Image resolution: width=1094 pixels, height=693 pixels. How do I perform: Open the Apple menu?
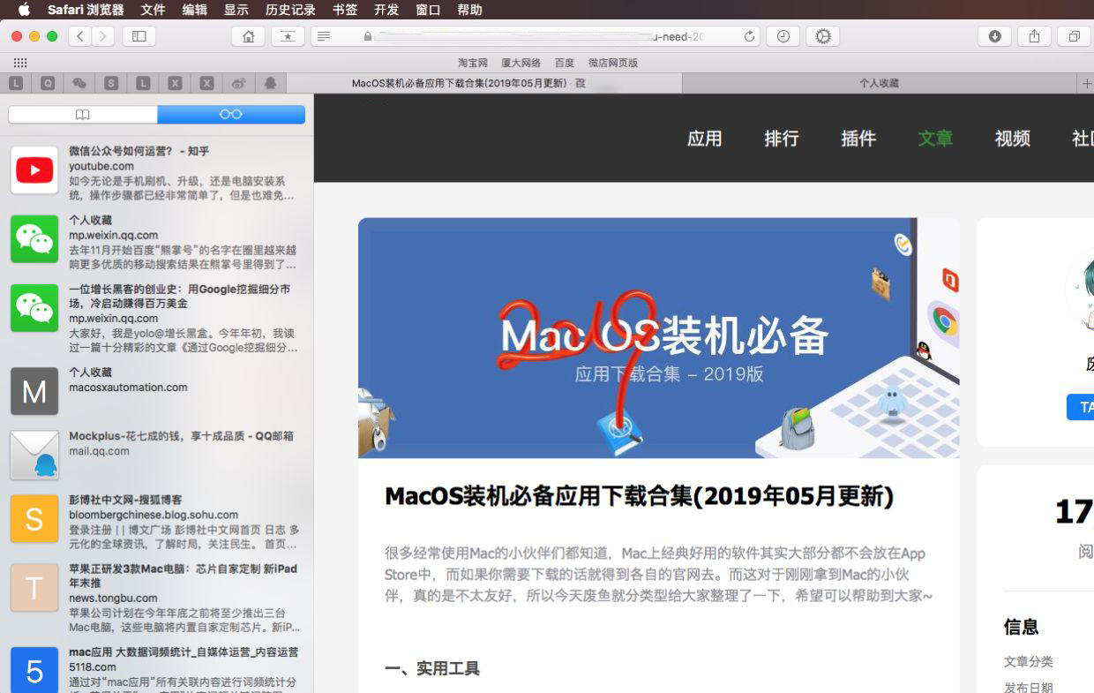click(24, 10)
